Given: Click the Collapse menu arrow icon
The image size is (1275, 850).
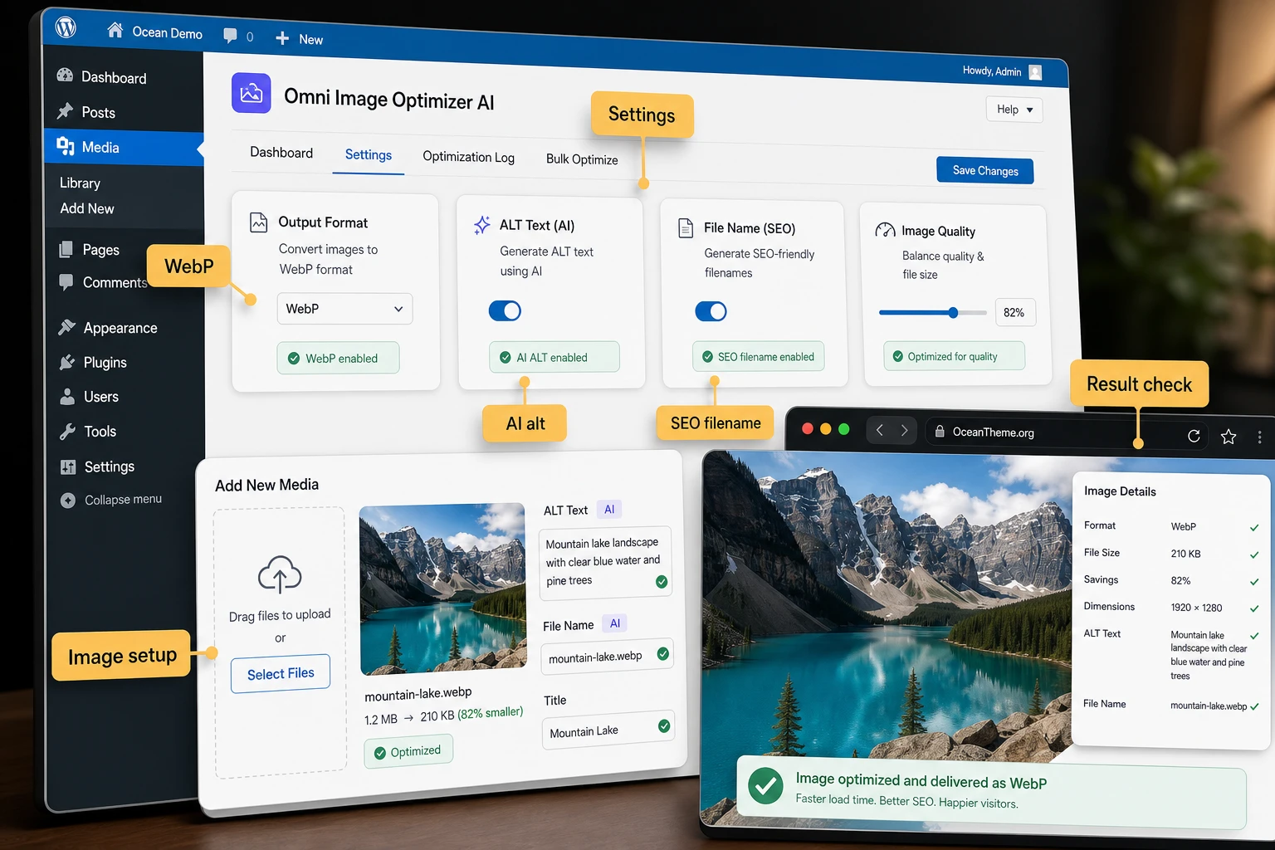Looking at the screenshot, I should tap(68, 501).
